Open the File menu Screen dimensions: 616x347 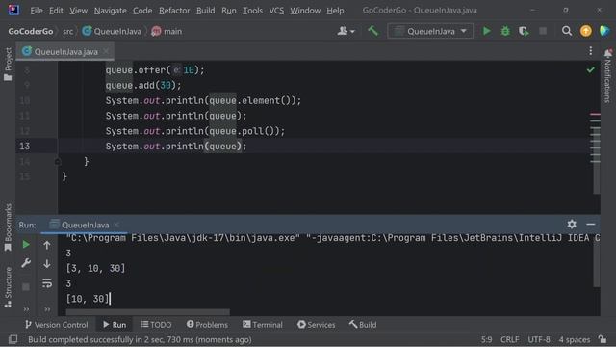click(37, 11)
